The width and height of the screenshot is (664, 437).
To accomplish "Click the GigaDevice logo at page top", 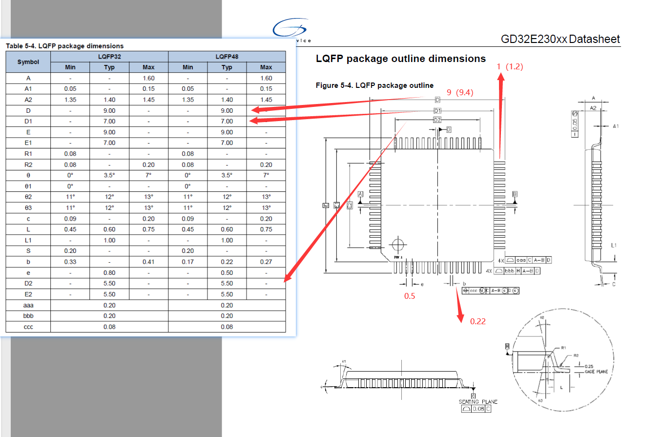I will click(x=291, y=30).
